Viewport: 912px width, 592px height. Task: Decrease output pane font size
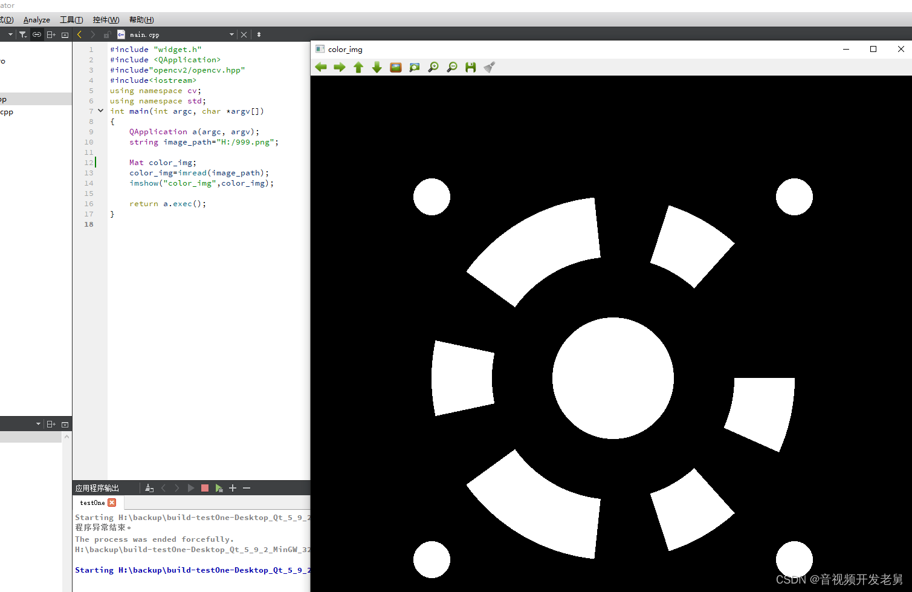coord(247,488)
